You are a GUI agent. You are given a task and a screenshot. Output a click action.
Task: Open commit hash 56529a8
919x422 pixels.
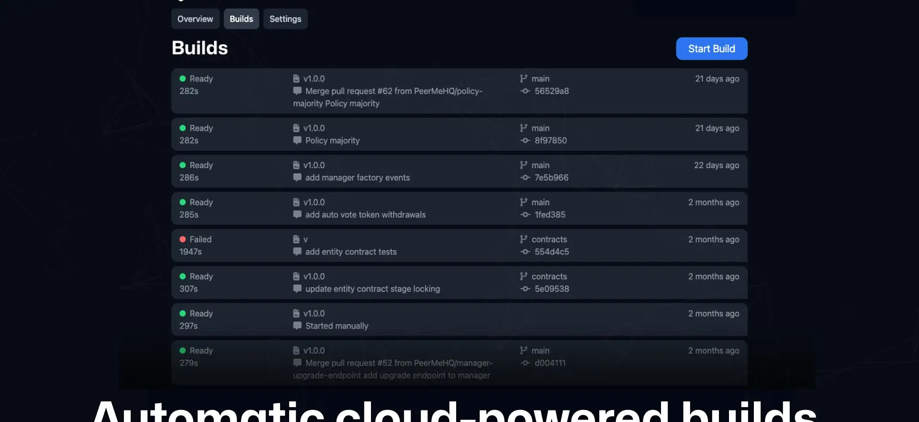[551, 91]
